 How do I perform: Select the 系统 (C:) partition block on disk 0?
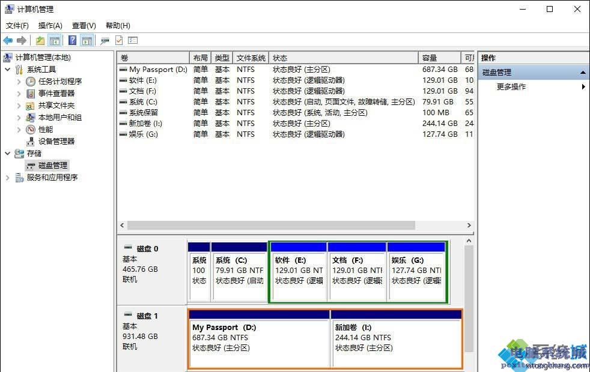[239, 272]
